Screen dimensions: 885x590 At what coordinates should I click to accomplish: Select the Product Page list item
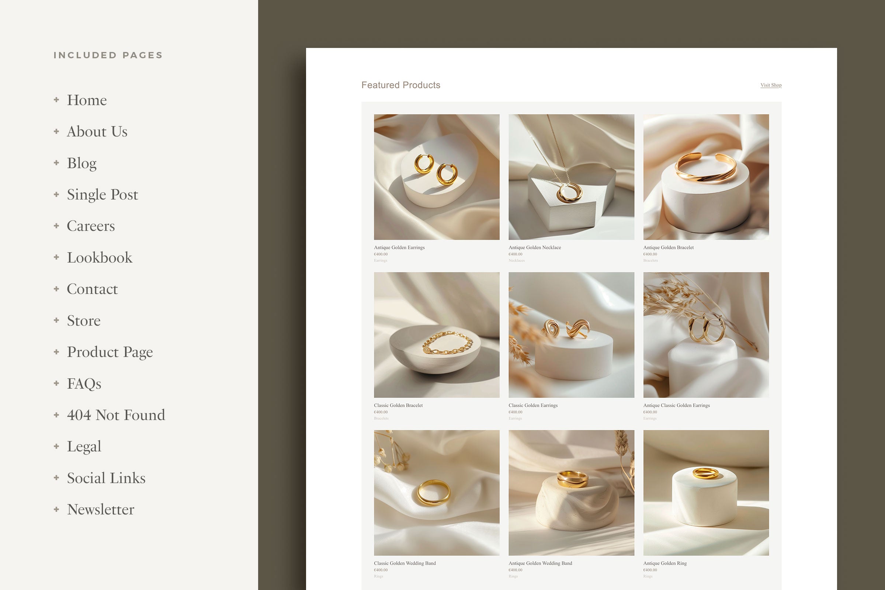(110, 352)
